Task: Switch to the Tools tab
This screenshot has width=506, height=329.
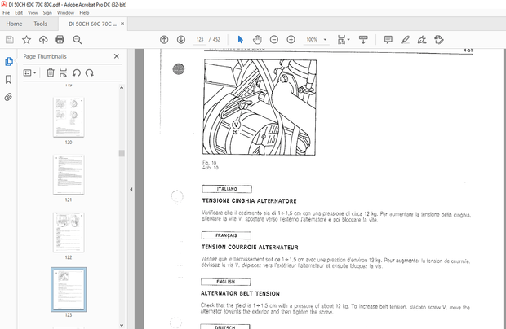Action: [40, 24]
